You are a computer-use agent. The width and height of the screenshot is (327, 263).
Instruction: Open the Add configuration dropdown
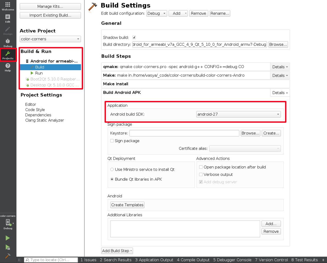(178, 13)
